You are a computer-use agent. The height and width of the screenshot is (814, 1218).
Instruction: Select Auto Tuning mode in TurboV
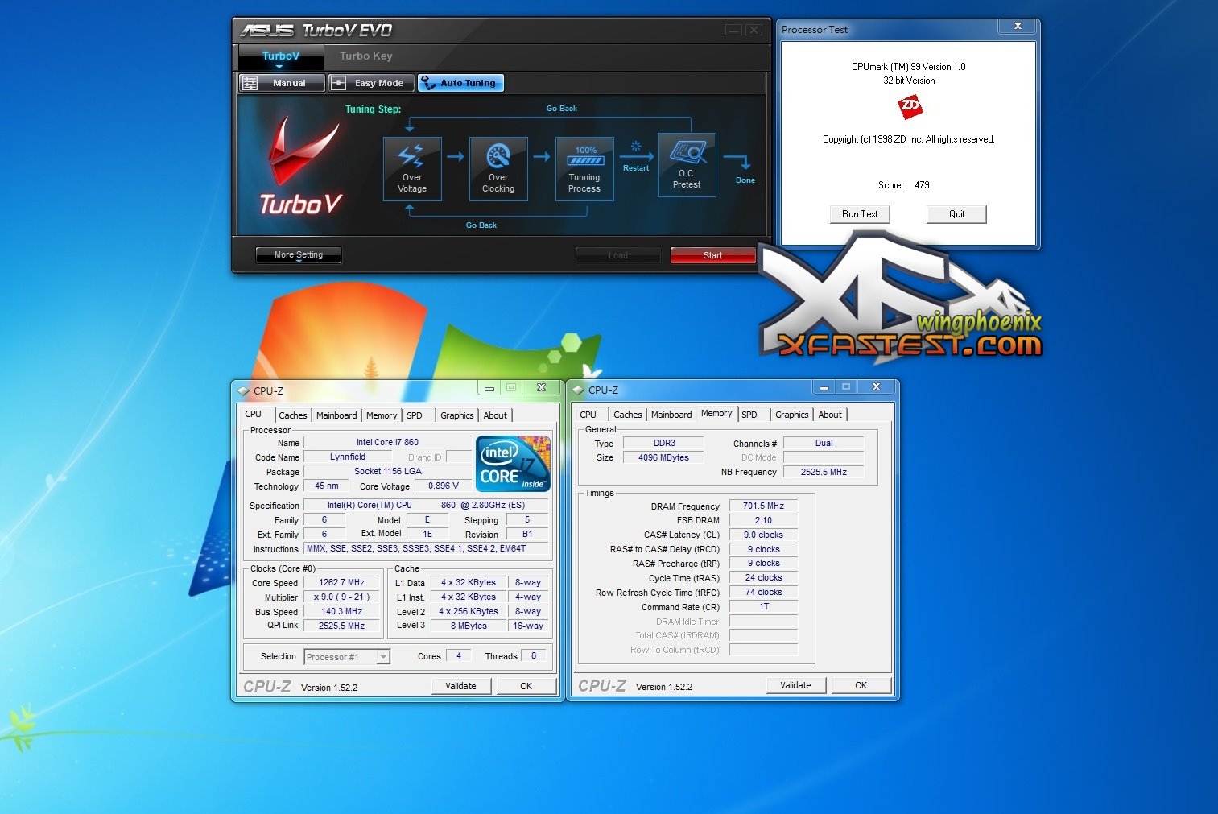tap(460, 83)
